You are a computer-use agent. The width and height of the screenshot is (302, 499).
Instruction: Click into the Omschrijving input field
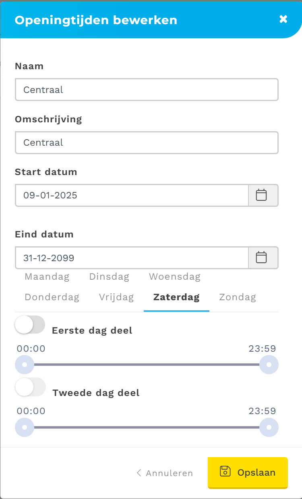click(147, 142)
